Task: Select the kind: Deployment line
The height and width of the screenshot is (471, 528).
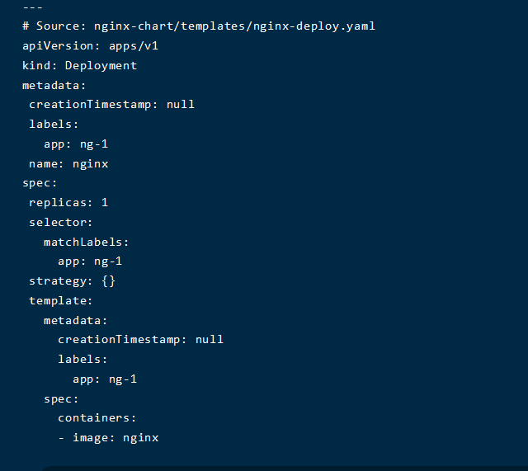Action: point(79,65)
